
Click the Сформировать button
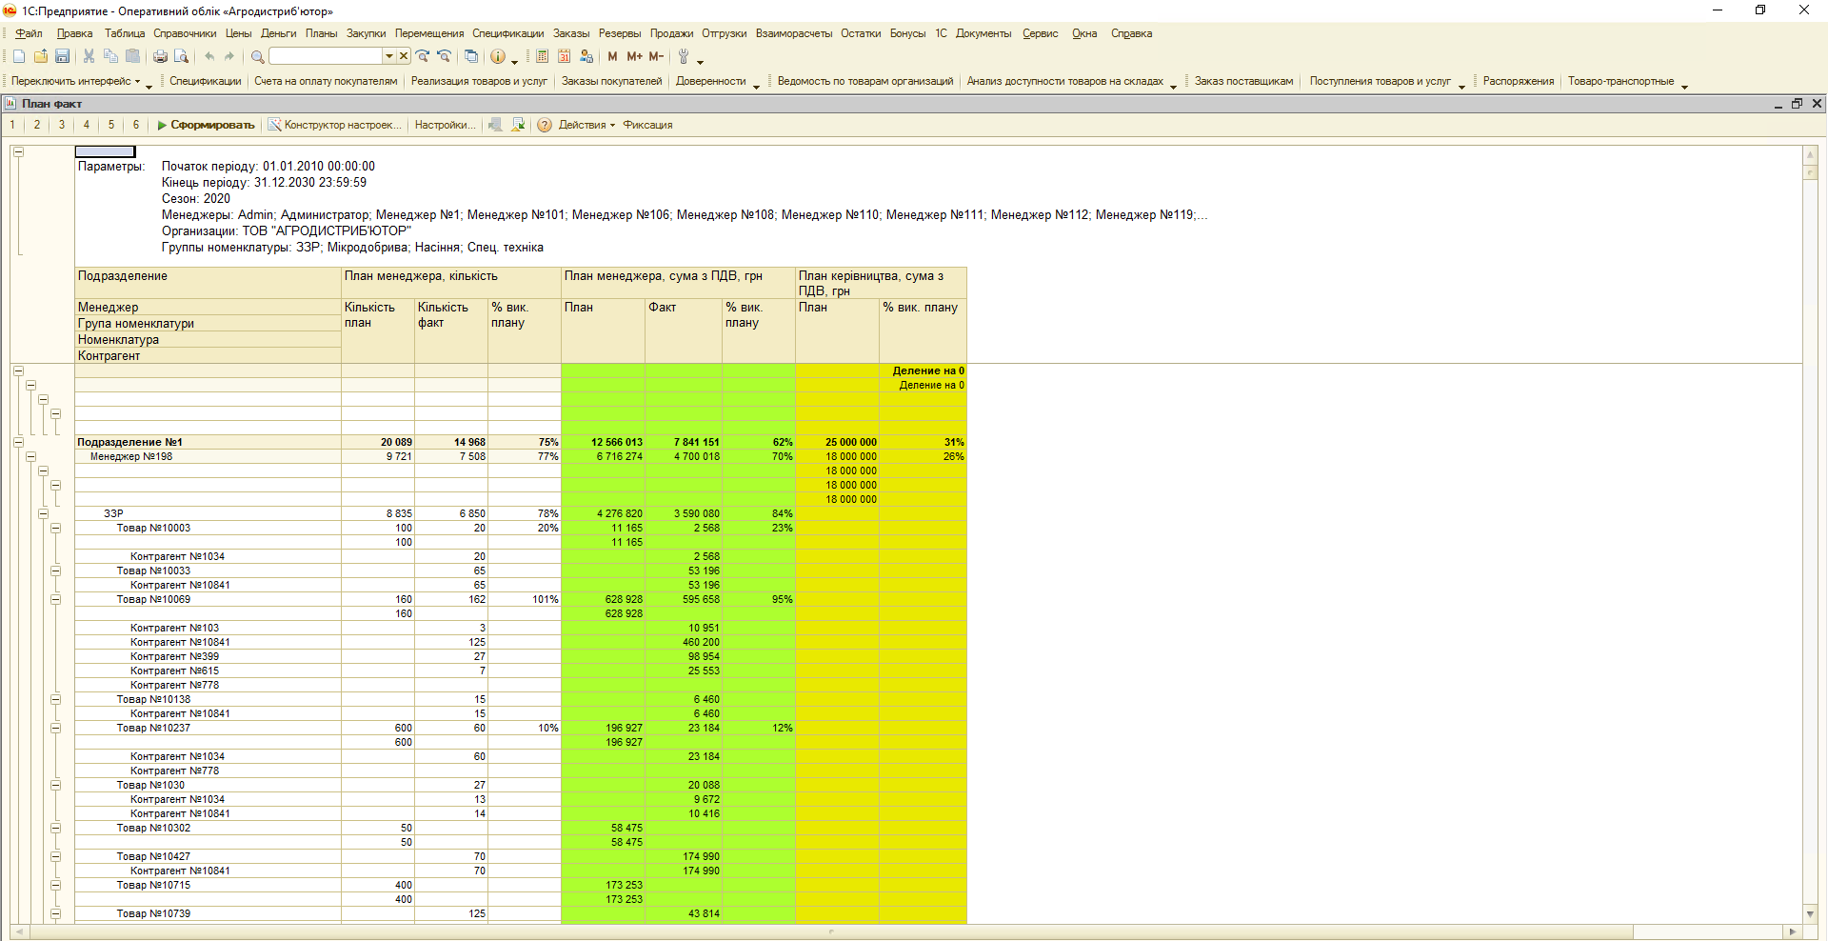206,125
